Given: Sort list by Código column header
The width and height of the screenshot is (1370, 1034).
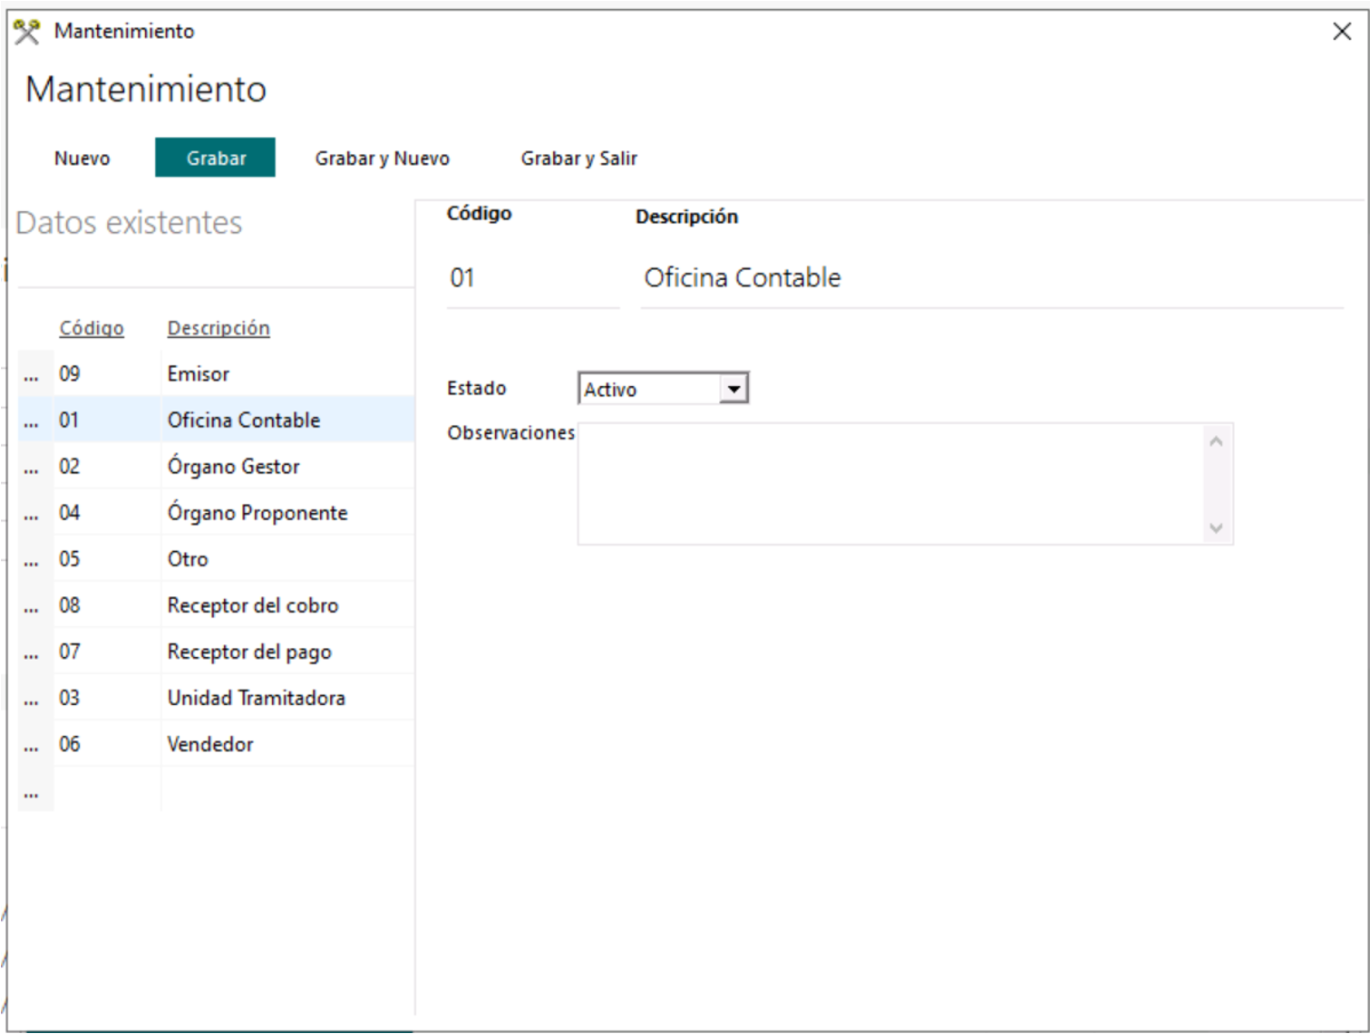Looking at the screenshot, I should (92, 328).
